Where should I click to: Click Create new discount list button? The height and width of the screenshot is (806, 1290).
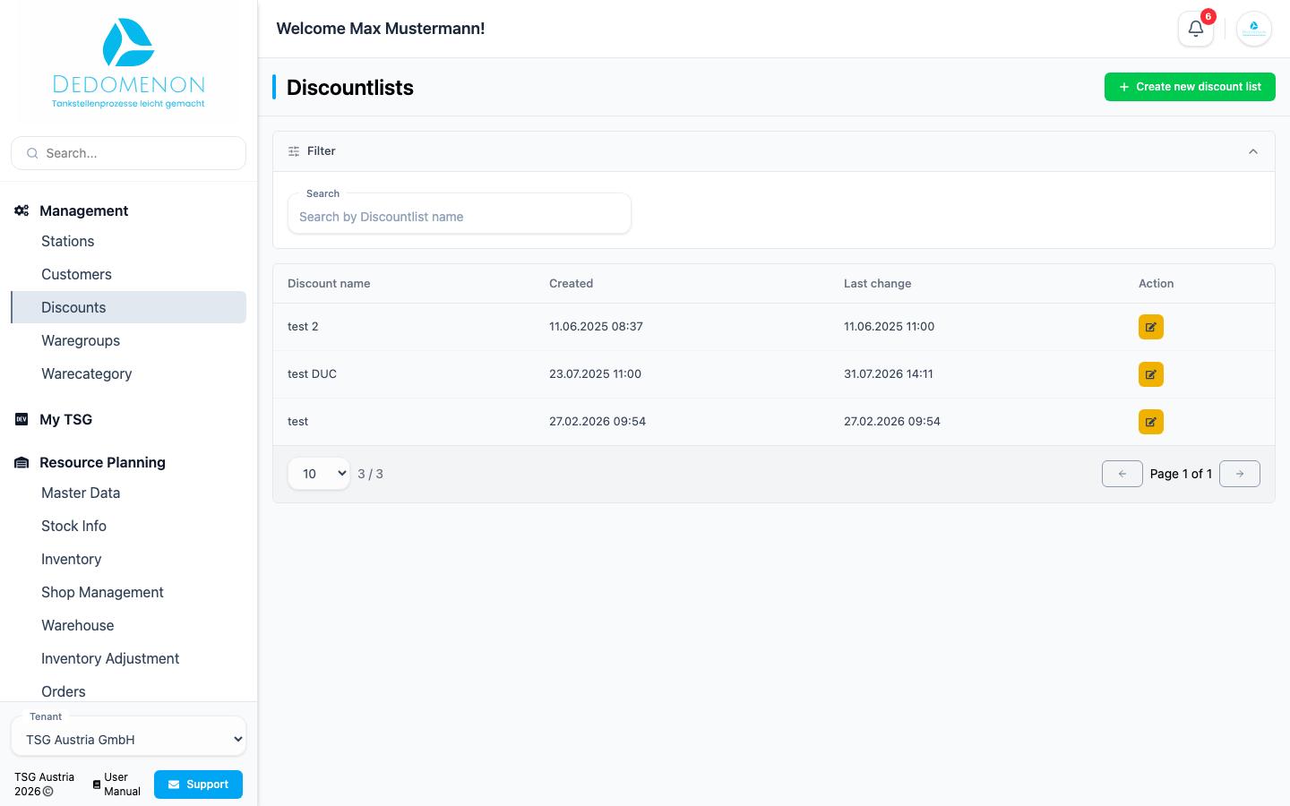click(1190, 87)
